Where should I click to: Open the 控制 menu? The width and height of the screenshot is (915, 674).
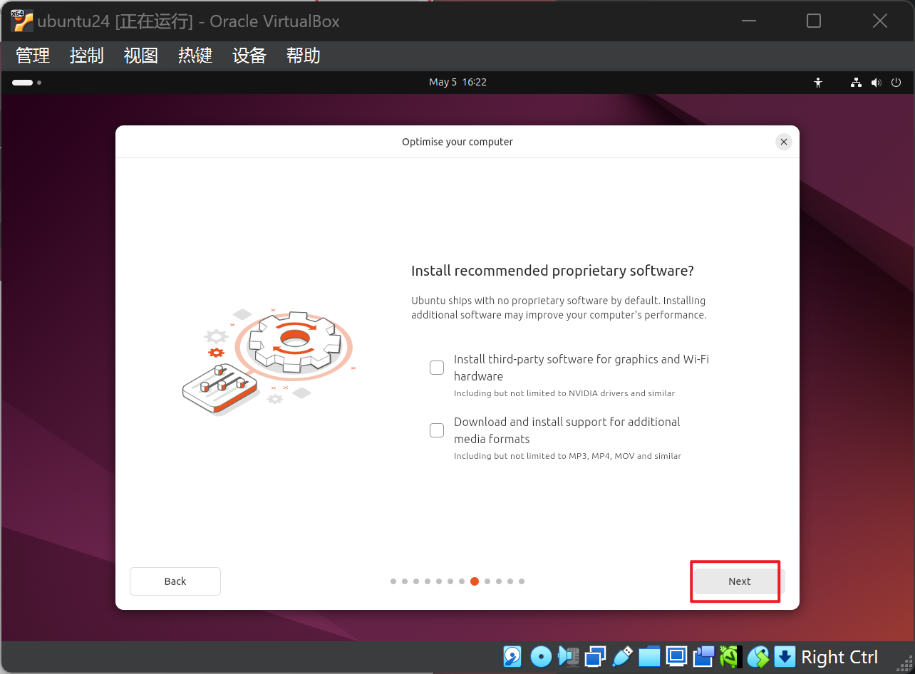pyautogui.click(x=87, y=56)
